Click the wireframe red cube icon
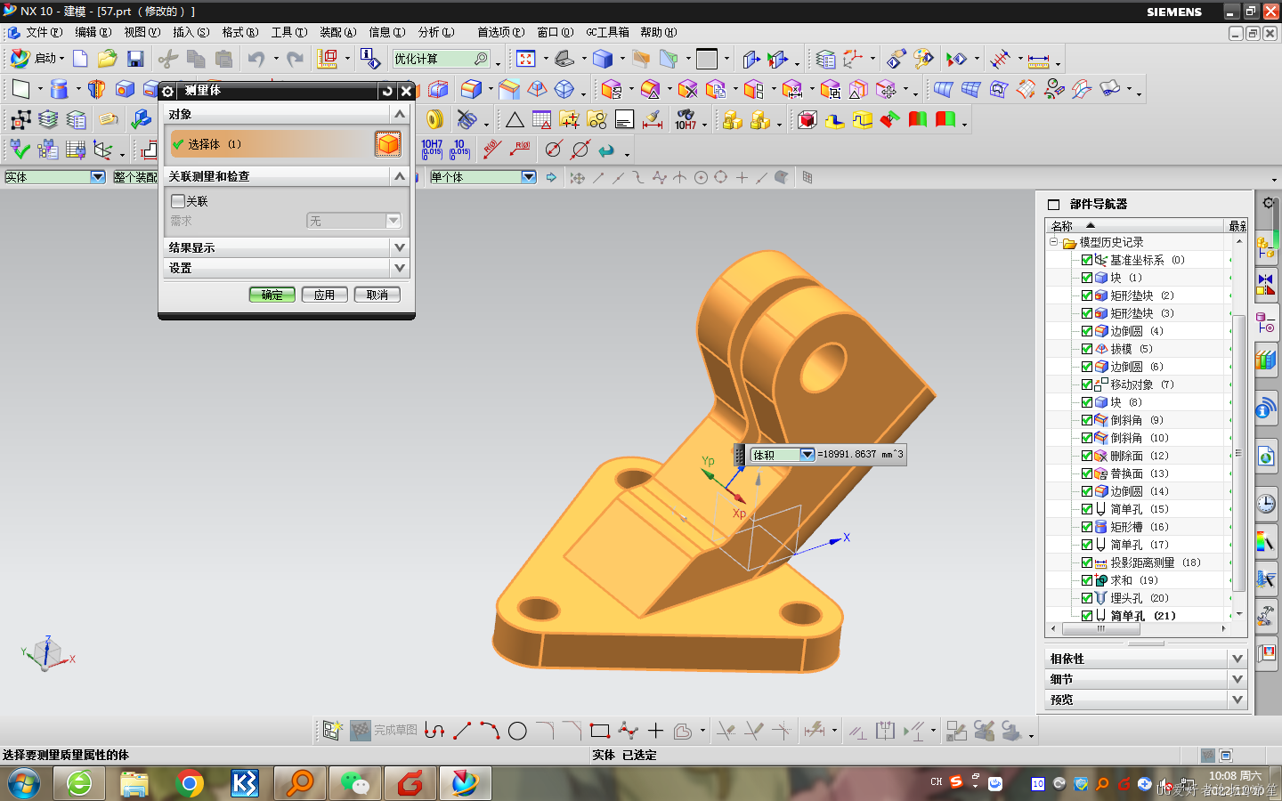1282x801 pixels. (x=807, y=119)
